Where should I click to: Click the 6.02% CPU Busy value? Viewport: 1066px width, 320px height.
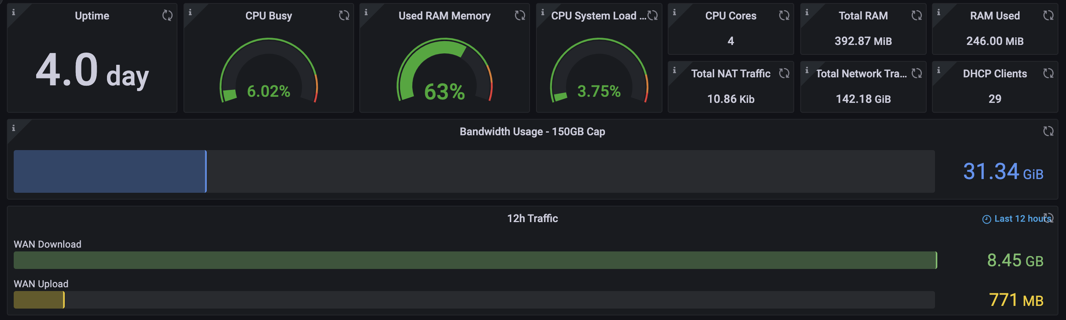[x=268, y=91]
